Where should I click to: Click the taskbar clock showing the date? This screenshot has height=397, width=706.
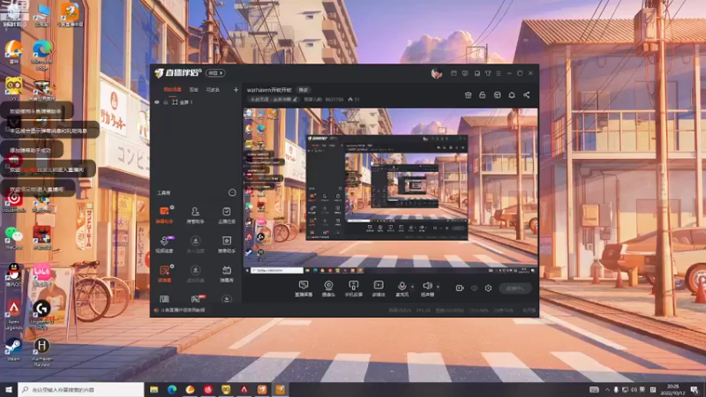click(672, 389)
